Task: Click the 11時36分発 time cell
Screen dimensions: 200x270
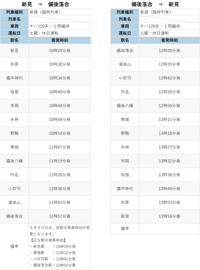Action: click(x=60, y=189)
